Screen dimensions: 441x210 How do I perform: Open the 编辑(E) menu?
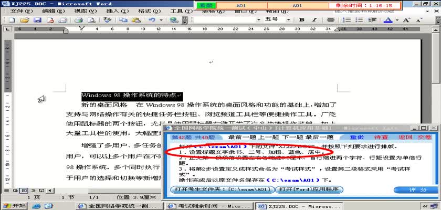click(54, 11)
